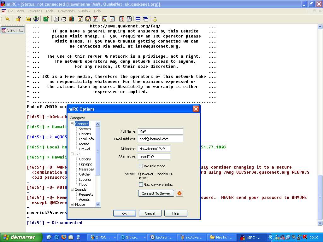
Task: Open the channels list globe icon
Action: pyautogui.click(x=36, y=19)
